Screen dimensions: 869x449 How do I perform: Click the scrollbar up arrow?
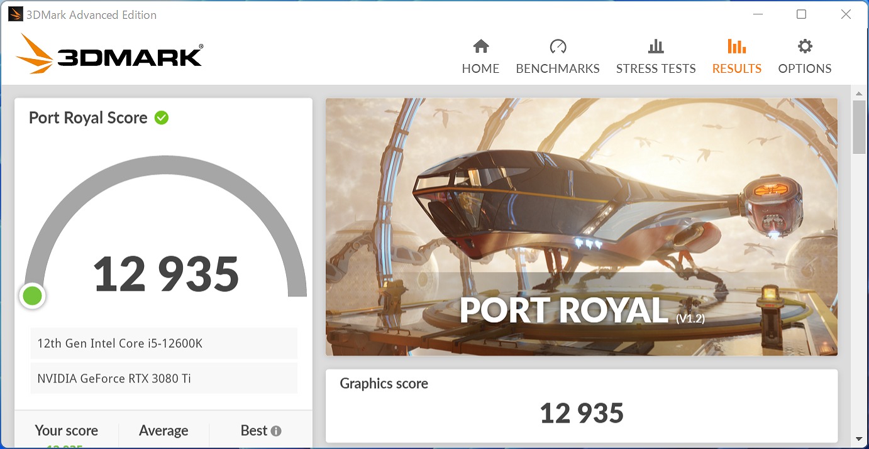pos(859,93)
